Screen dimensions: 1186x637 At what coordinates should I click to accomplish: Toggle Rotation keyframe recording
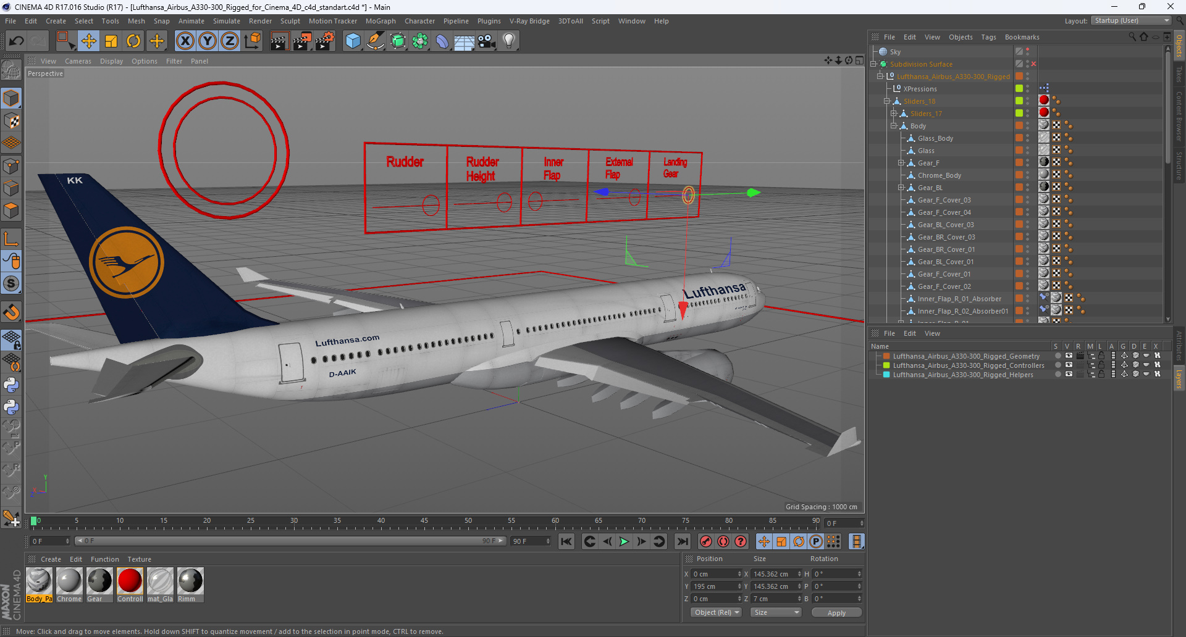tap(799, 541)
